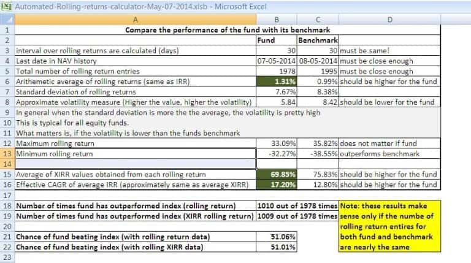The image size is (471, 263).
Task: Select chance value 51.01%
Action: (277, 247)
